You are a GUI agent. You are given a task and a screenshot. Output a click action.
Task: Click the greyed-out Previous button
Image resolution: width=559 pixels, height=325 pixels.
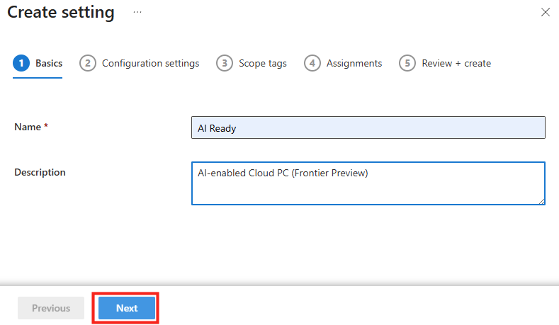51,308
